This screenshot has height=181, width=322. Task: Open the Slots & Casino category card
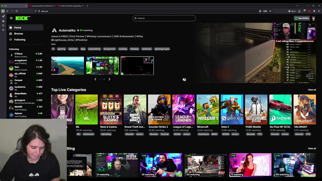[111, 110]
